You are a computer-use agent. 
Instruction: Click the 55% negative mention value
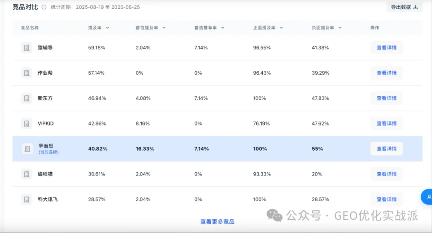click(317, 149)
